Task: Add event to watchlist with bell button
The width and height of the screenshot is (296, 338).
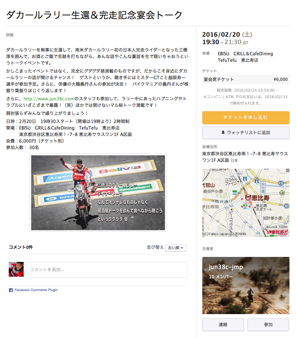Action: pos(246,133)
